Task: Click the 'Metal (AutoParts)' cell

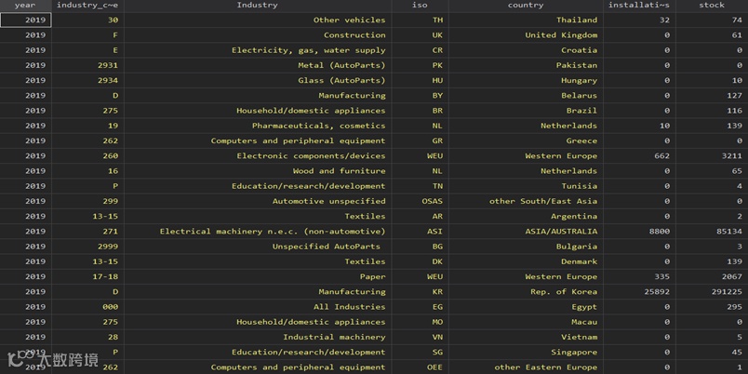Action: coord(258,65)
